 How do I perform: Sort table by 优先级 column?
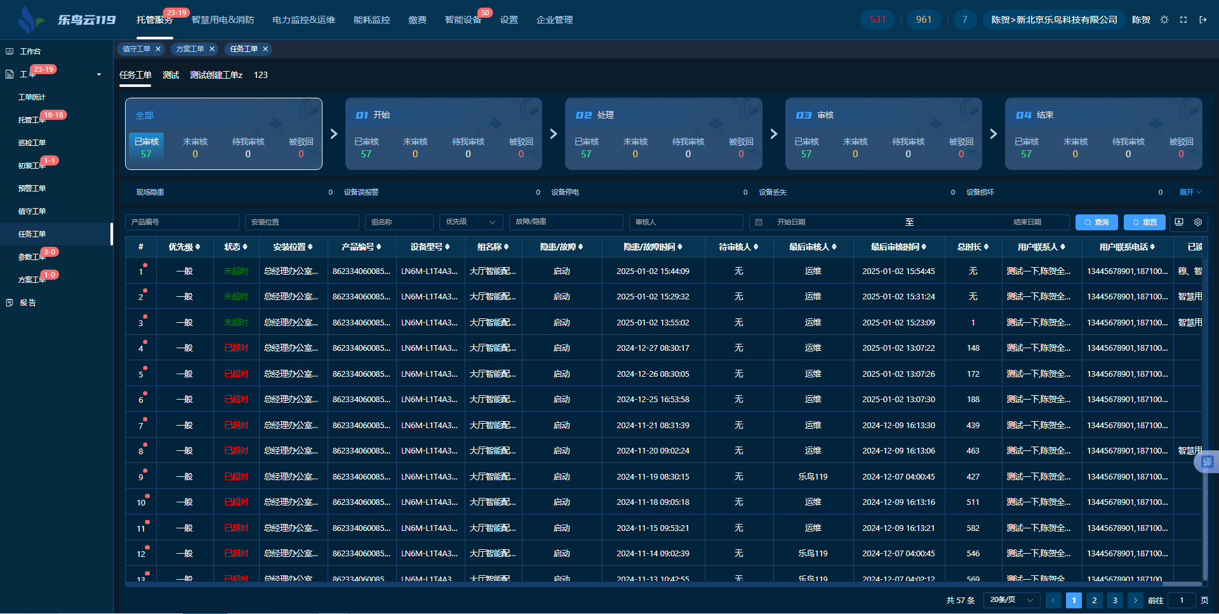click(184, 247)
